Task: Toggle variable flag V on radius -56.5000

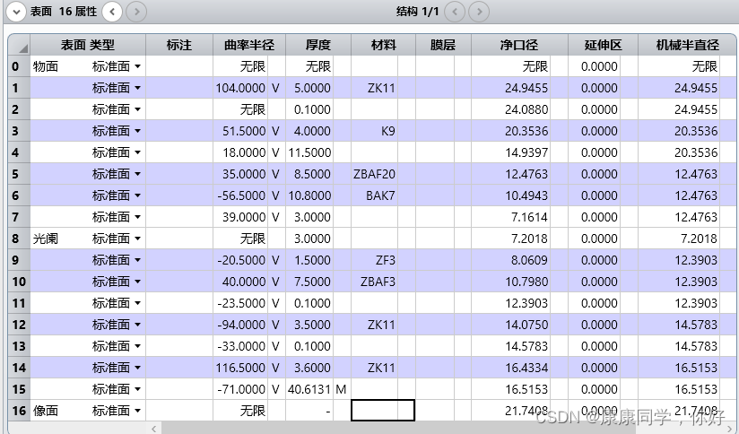Action: 275,195
